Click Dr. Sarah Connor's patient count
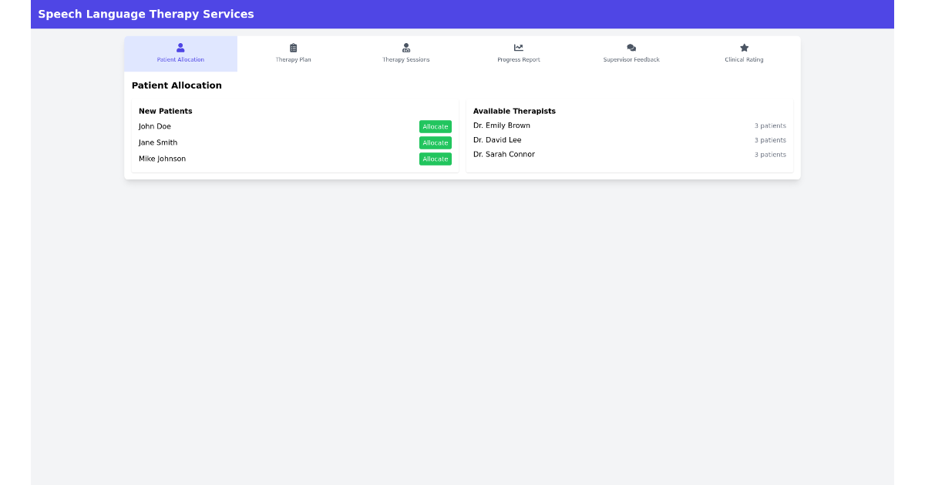 [x=769, y=154]
